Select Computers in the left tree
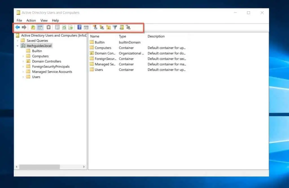289x188 pixels. pyautogui.click(x=40, y=56)
